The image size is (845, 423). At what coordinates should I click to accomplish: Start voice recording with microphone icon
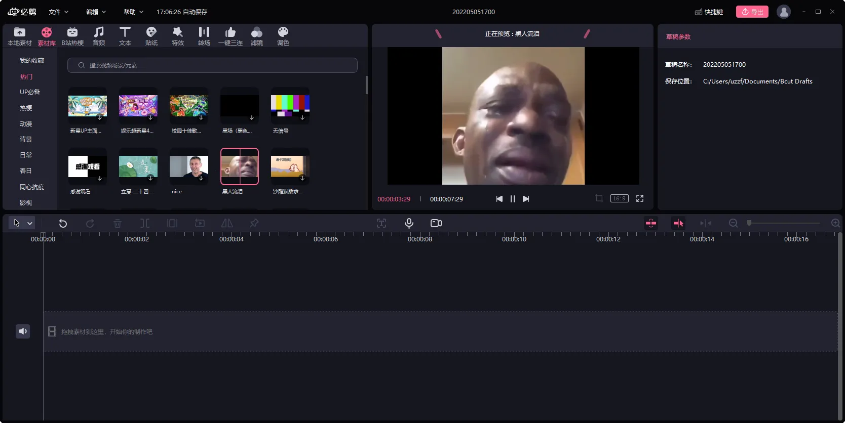(409, 223)
